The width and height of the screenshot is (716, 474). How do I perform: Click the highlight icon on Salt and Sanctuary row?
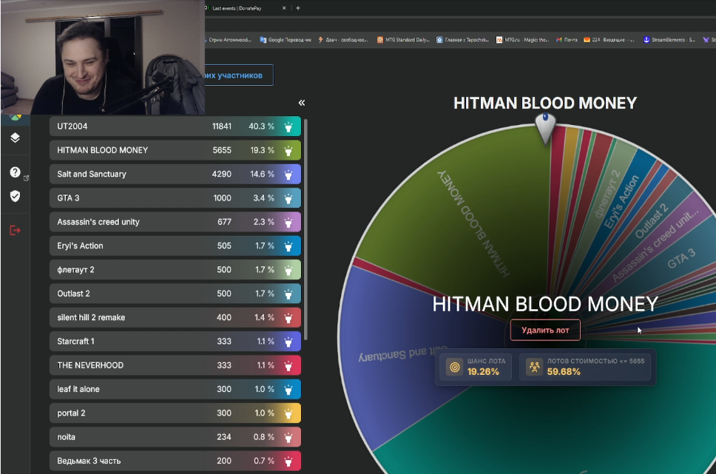[x=288, y=175]
